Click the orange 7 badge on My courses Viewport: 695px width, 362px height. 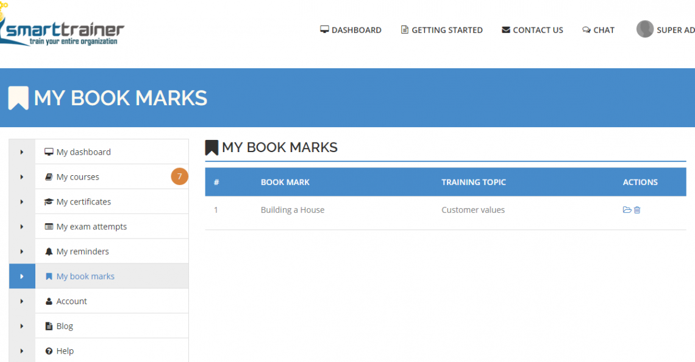coord(179,177)
